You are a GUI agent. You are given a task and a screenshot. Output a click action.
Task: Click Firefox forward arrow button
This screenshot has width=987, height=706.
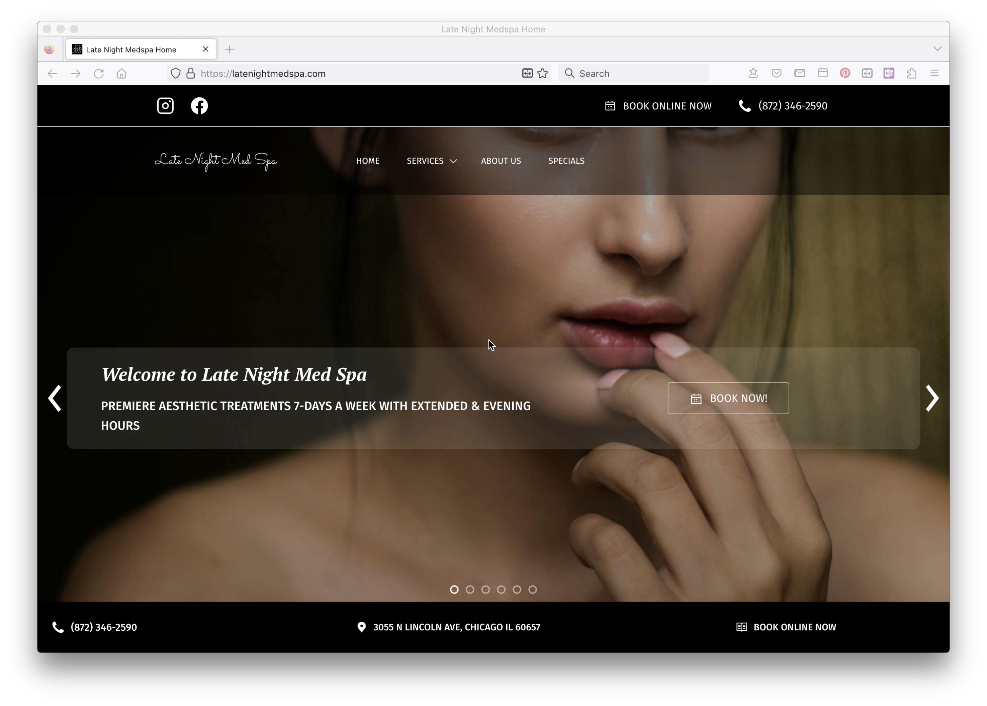click(x=76, y=74)
